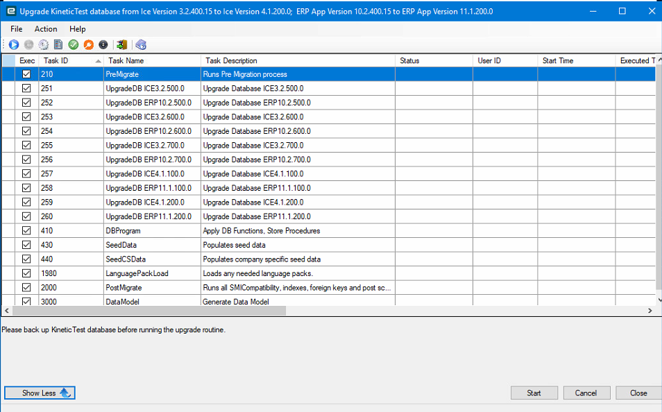This screenshot has height=412, width=662.
Task: Click description 'Upgrade Database ICE4.1.200.0'
Action: (253, 203)
